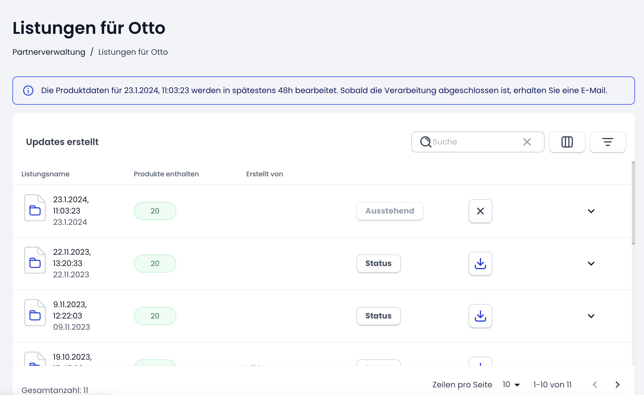644x395 pixels.
Task: Click the folder file icon for 22.11.2023
Action: pyautogui.click(x=35, y=260)
